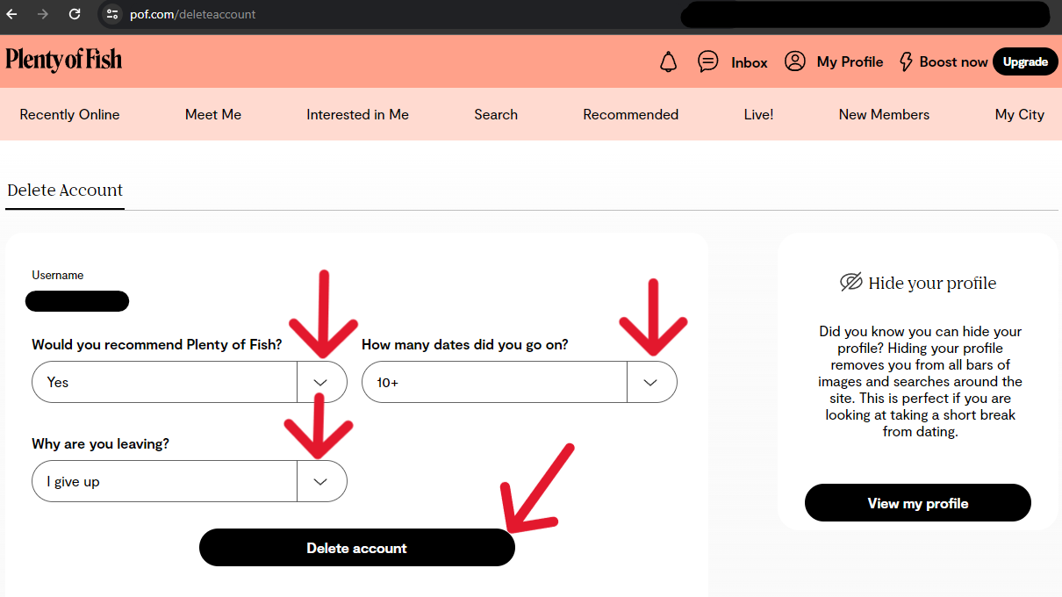This screenshot has height=597, width=1062.
Task: Click the pof.com address bar URL
Action: tap(193, 15)
